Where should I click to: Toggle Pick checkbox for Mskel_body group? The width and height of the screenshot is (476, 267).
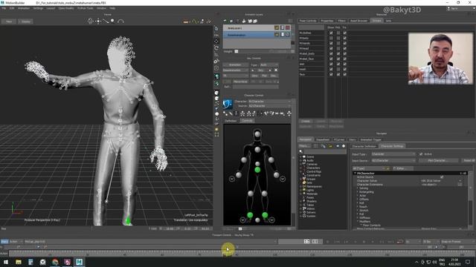coord(338,53)
